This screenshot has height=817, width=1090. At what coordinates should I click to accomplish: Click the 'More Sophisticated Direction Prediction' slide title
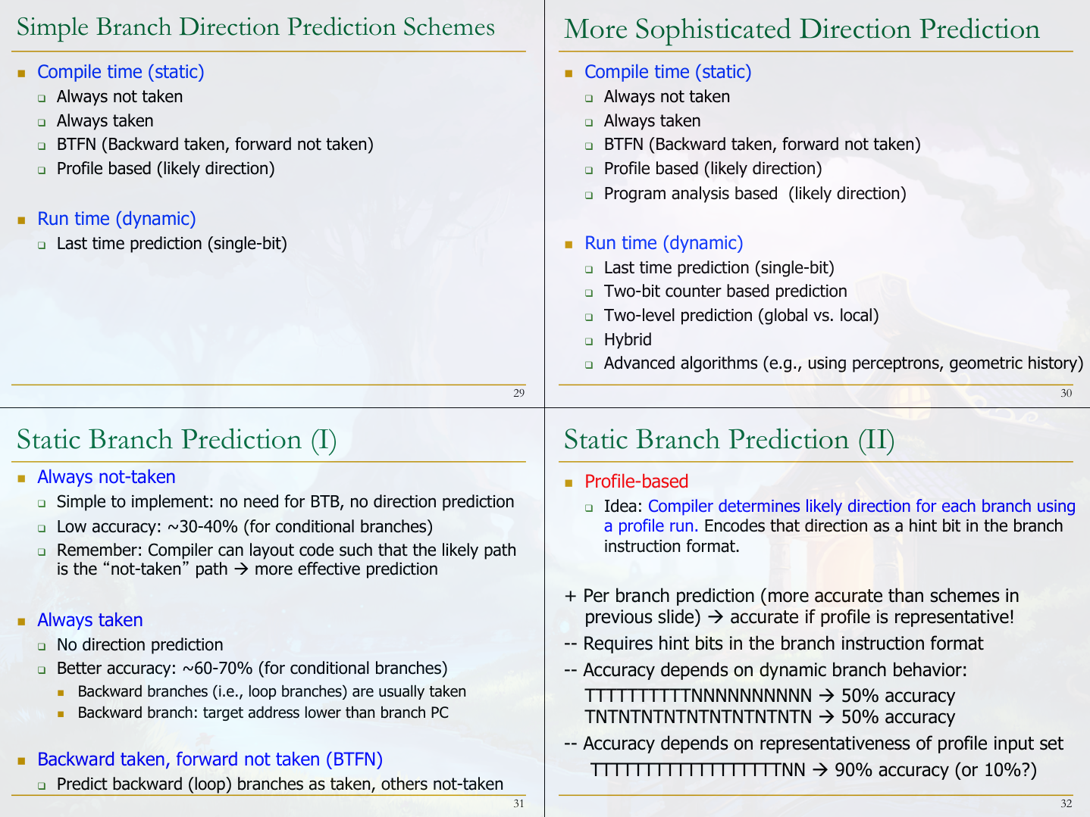[801, 30]
